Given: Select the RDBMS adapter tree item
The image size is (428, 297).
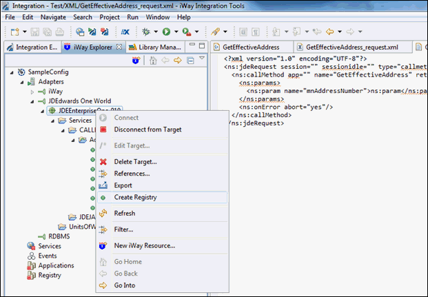Looking at the screenshot, I should [x=59, y=236].
